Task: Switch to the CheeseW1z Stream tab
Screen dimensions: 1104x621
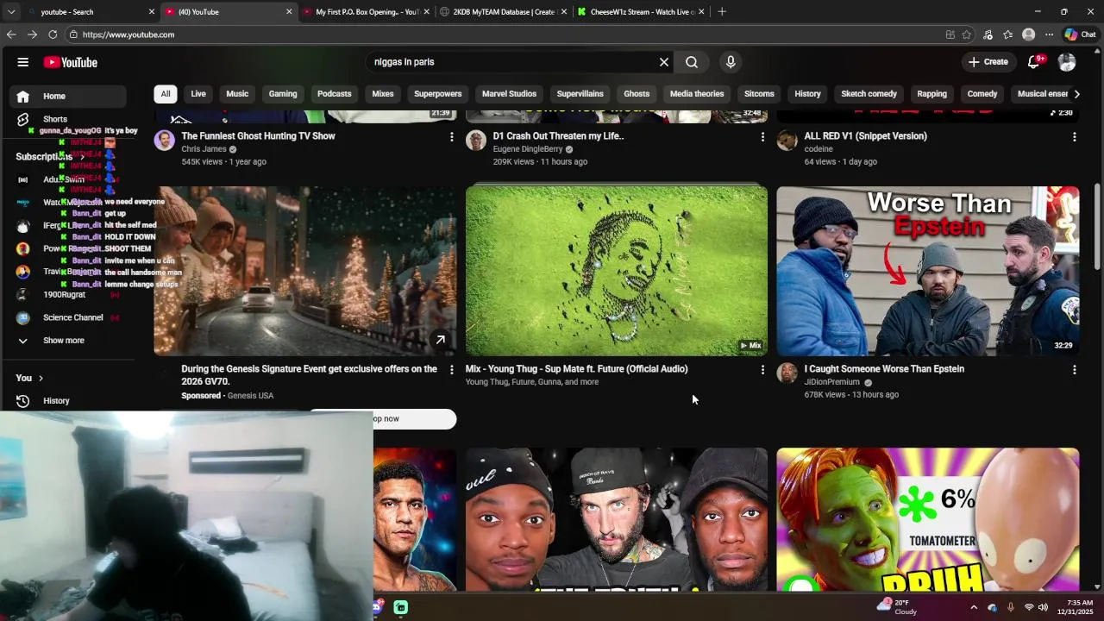Action: (x=641, y=12)
